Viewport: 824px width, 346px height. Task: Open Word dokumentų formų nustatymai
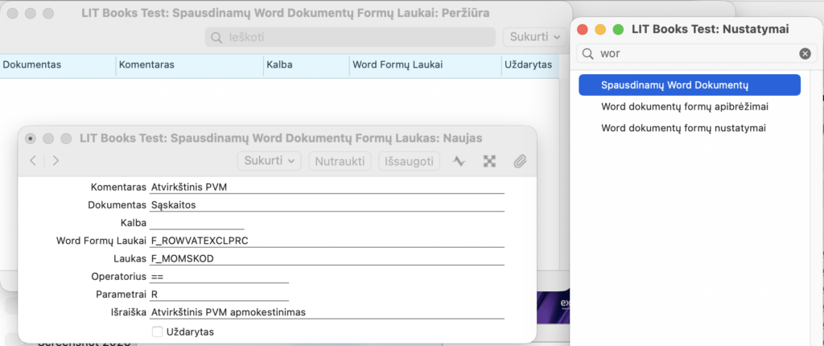pyautogui.click(x=683, y=128)
